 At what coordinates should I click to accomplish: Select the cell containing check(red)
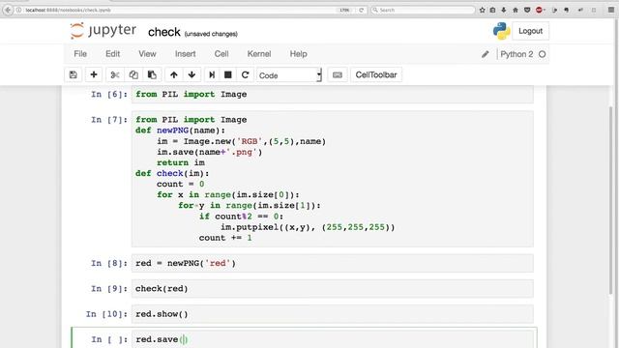[333, 289]
